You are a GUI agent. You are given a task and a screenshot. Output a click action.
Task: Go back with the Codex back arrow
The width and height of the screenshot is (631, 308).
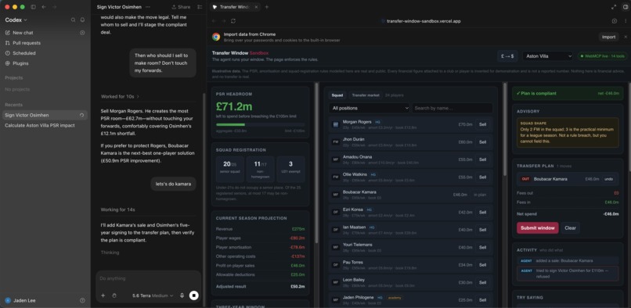(x=44, y=7)
